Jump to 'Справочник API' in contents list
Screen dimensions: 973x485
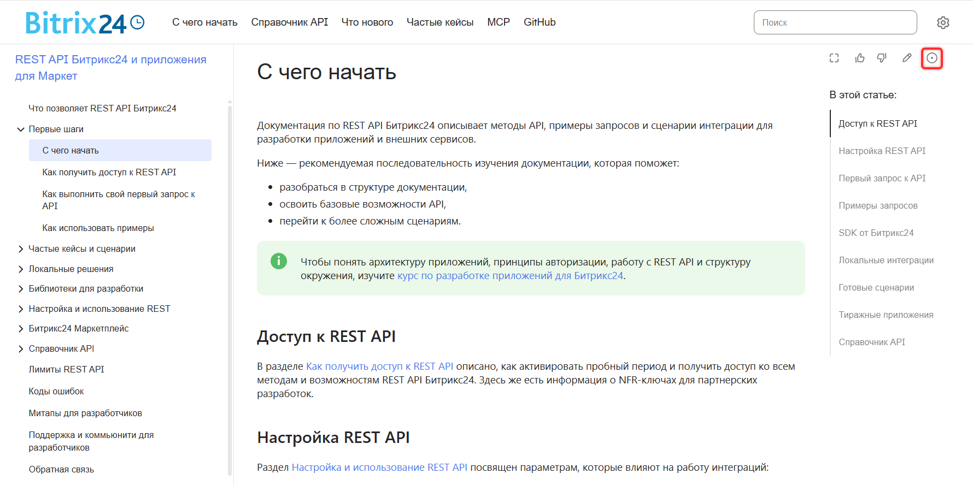(x=872, y=342)
